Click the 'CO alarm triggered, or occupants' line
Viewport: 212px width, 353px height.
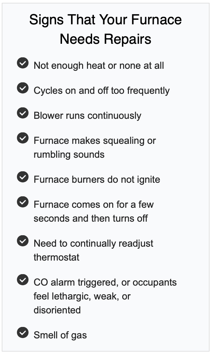[105, 282]
